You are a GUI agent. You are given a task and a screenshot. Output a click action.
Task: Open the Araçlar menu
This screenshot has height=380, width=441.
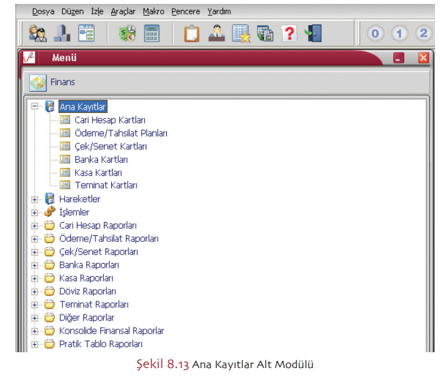coord(123,11)
